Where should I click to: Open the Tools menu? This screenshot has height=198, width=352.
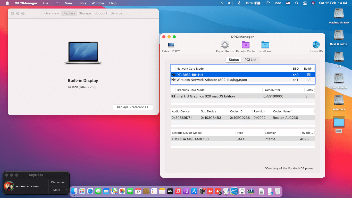(82, 3)
